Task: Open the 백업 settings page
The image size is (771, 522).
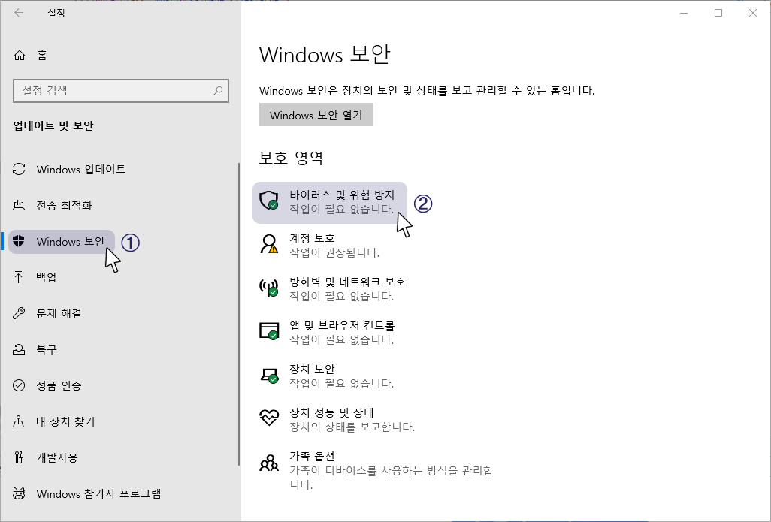Action: (47, 277)
